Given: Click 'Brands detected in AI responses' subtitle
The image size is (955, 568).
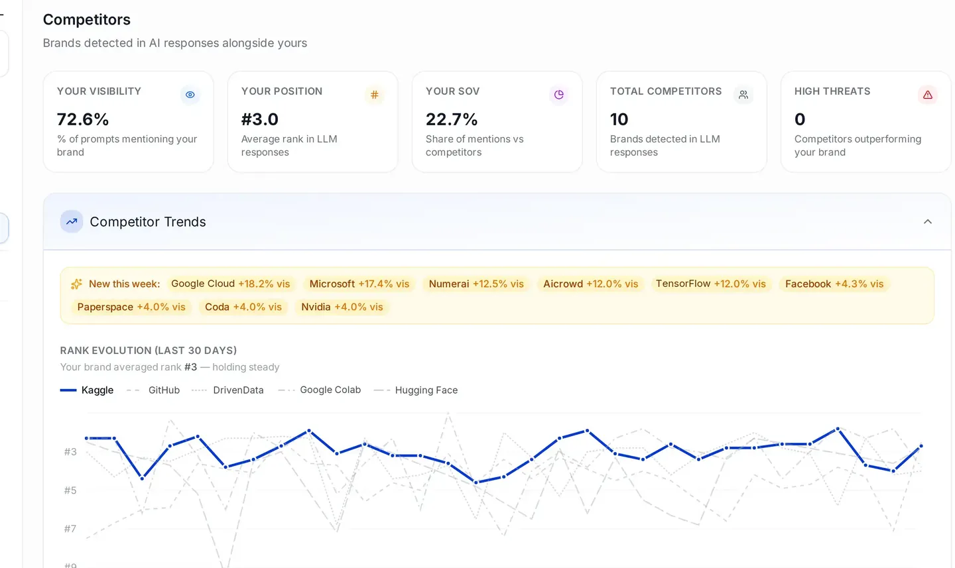Looking at the screenshot, I should coord(175,43).
